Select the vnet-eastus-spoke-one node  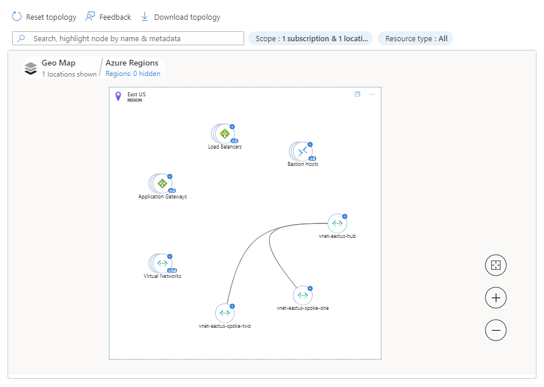(x=302, y=295)
